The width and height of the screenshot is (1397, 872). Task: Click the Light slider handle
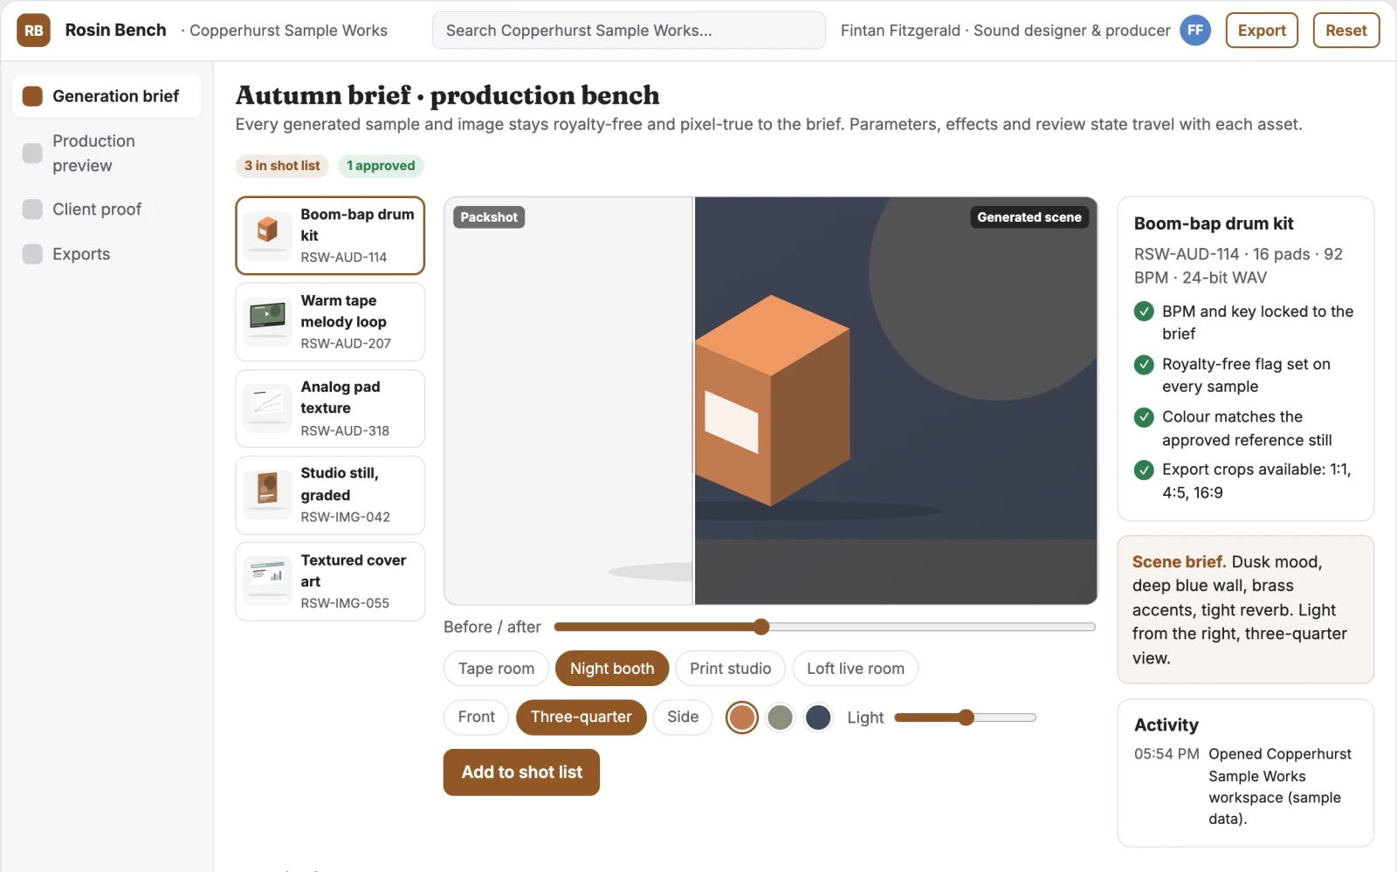[x=966, y=718]
